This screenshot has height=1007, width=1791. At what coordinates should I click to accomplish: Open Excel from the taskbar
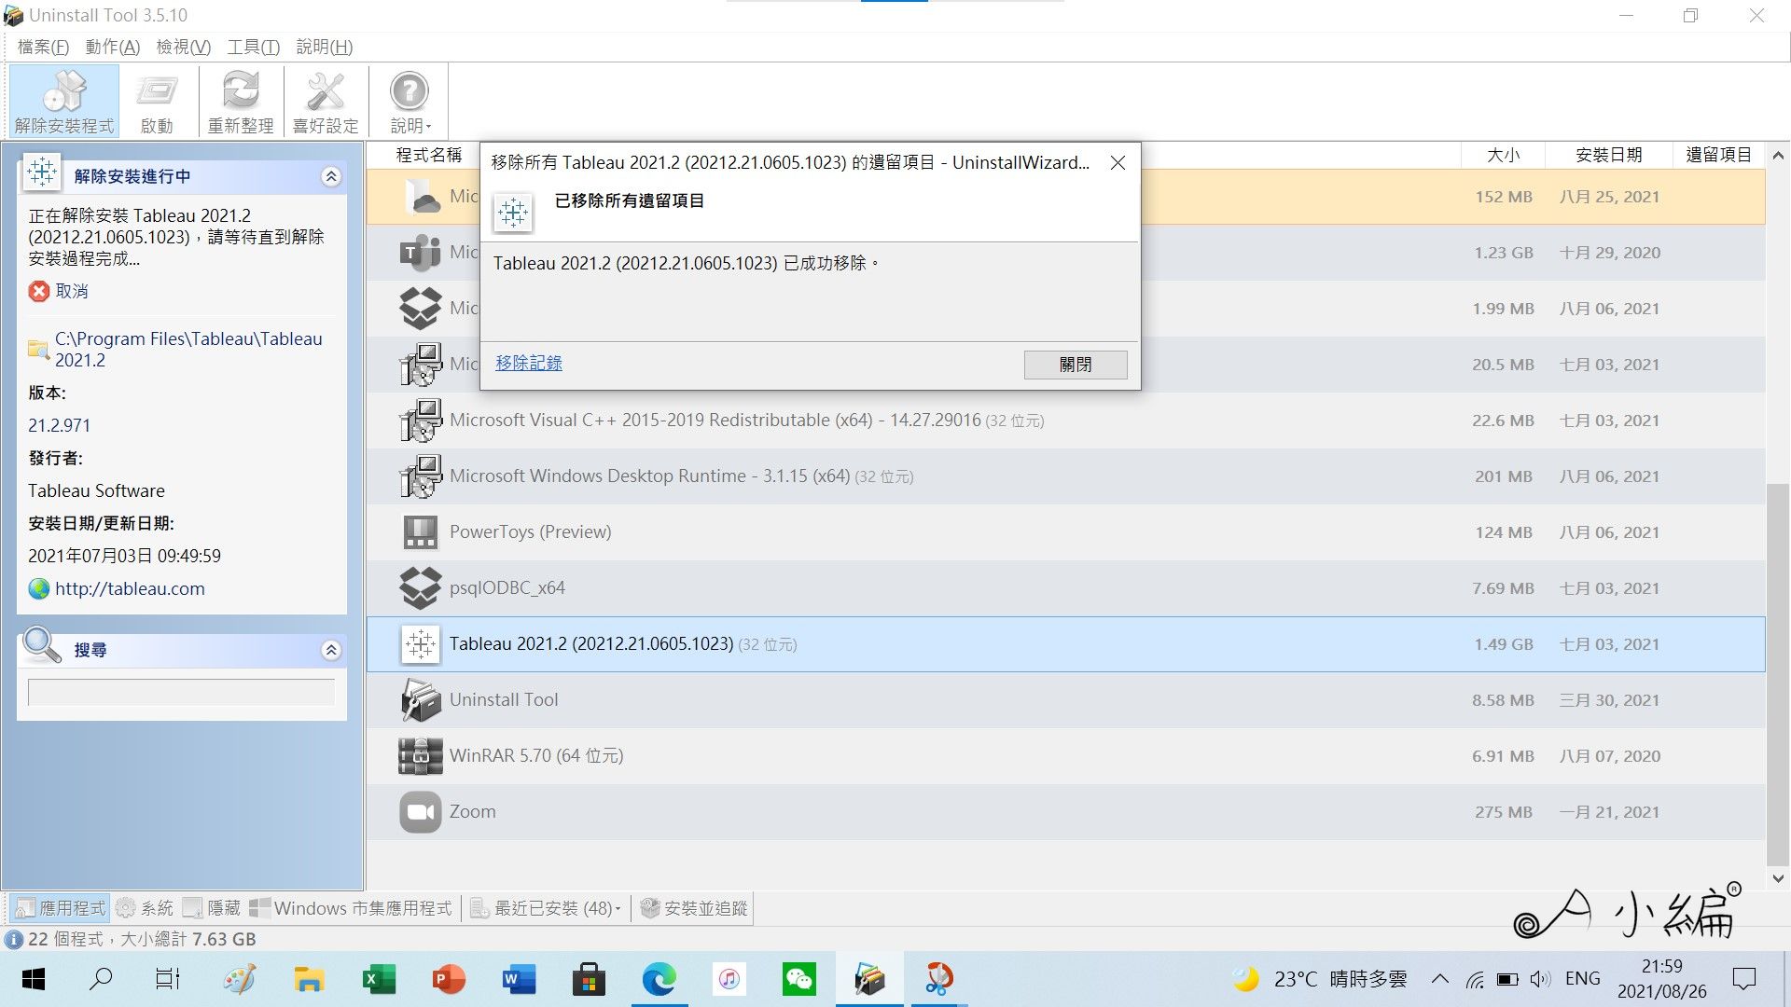(x=379, y=979)
